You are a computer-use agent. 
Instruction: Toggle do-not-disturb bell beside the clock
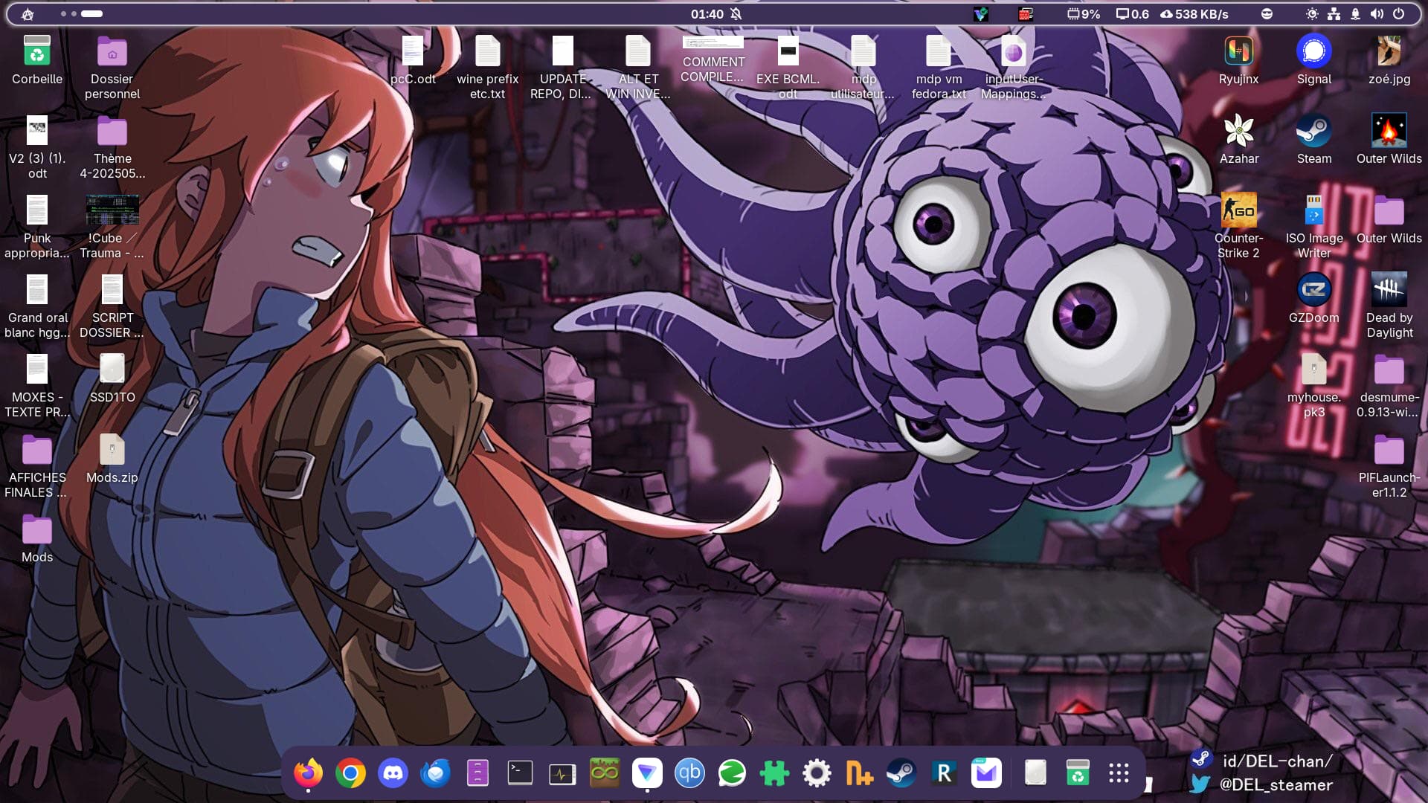[736, 14]
